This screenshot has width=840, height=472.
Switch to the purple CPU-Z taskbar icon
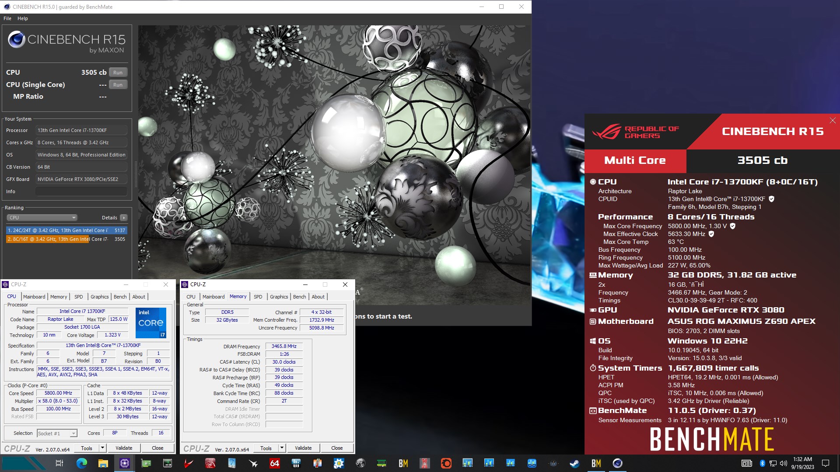[125, 463]
